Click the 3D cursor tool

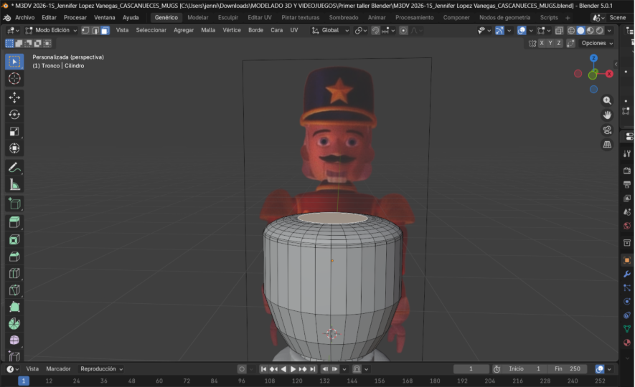point(14,78)
